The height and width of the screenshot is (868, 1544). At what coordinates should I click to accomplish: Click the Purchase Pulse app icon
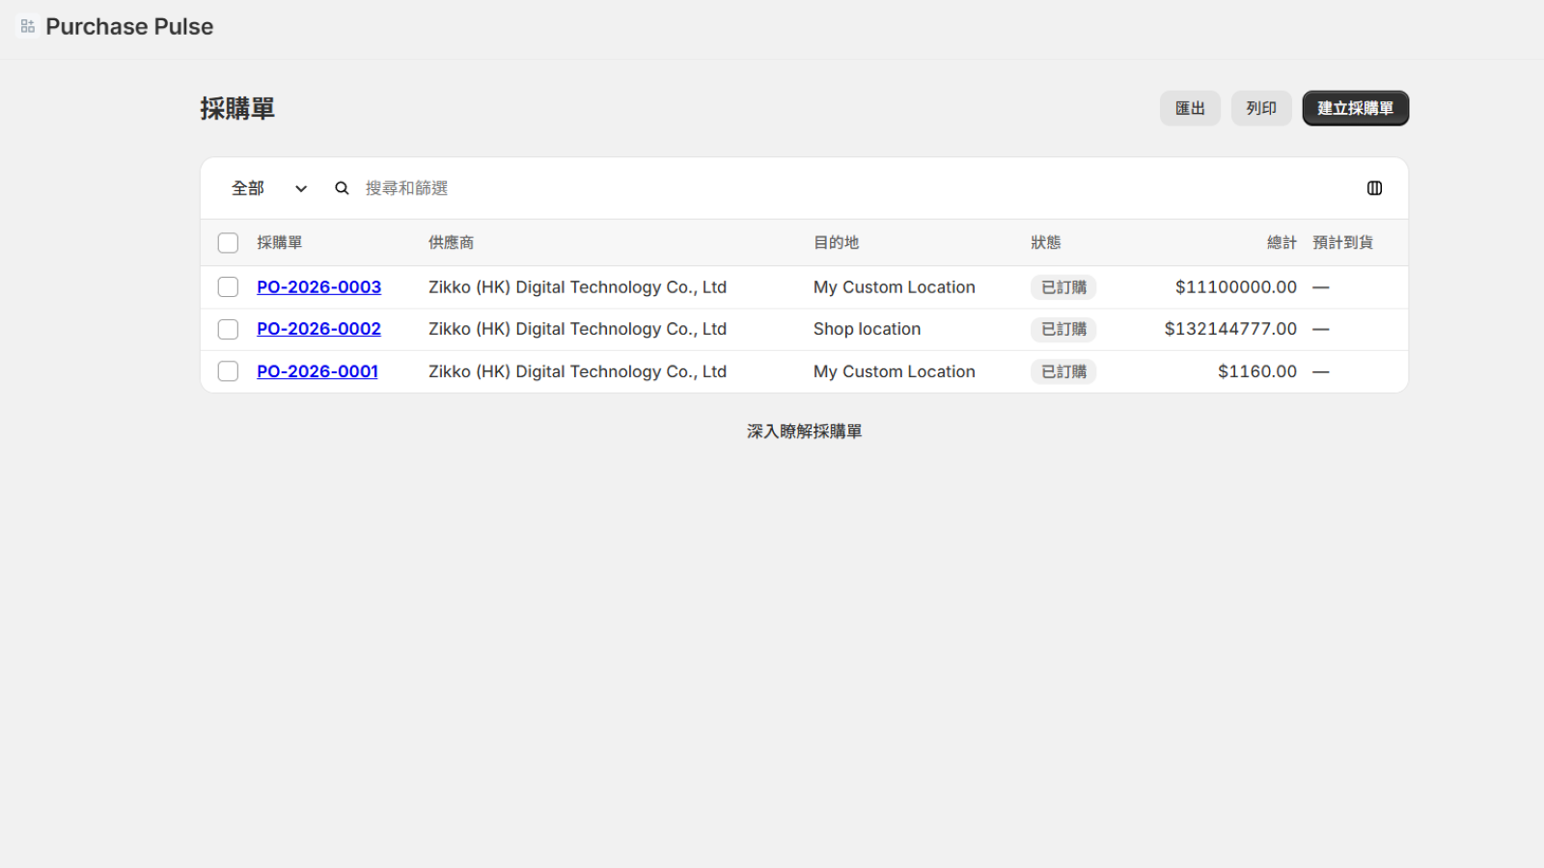[x=28, y=27]
